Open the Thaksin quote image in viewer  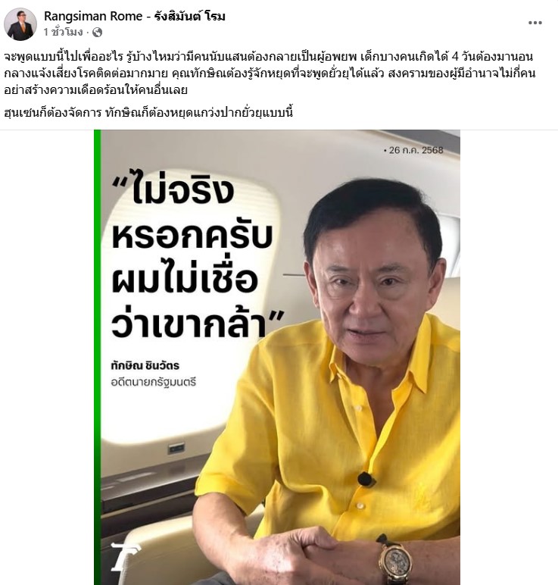coord(277,357)
